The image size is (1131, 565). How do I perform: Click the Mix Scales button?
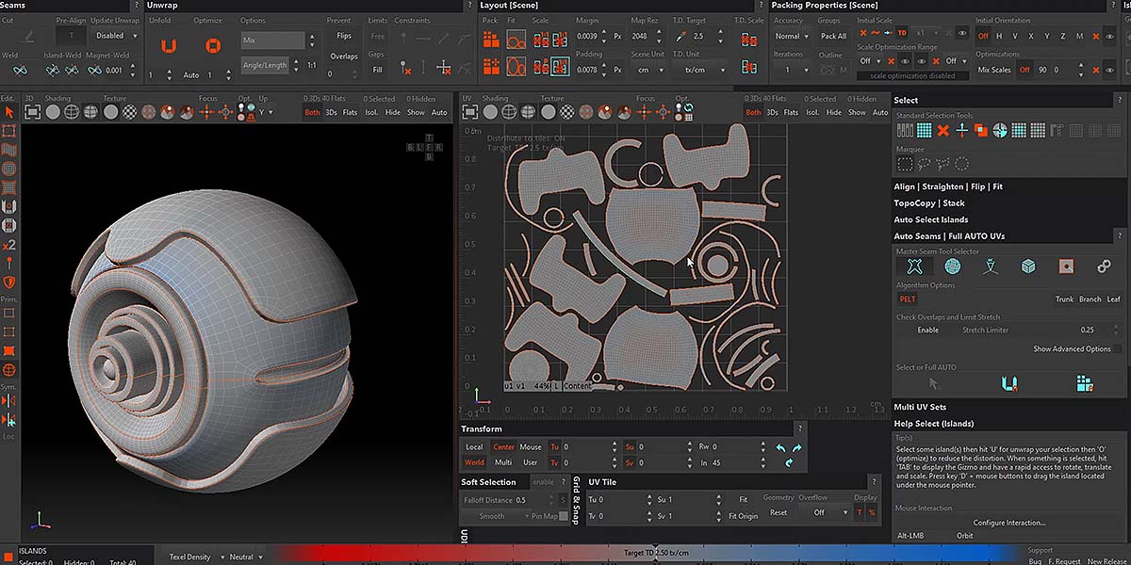(x=994, y=70)
